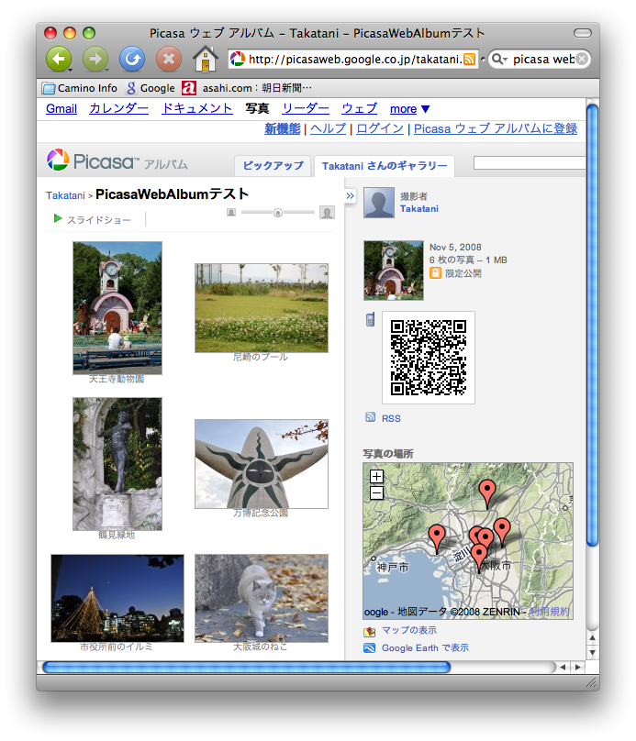Open the Google bookmark
The width and height of the screenshot is (636, 741).
[151, 88]
